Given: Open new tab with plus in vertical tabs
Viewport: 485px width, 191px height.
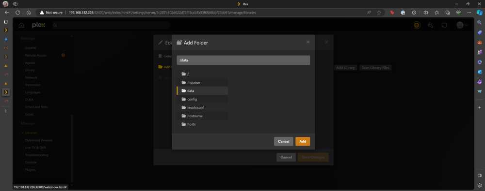Looking at the screenshot, I should (x=5, y=111).
